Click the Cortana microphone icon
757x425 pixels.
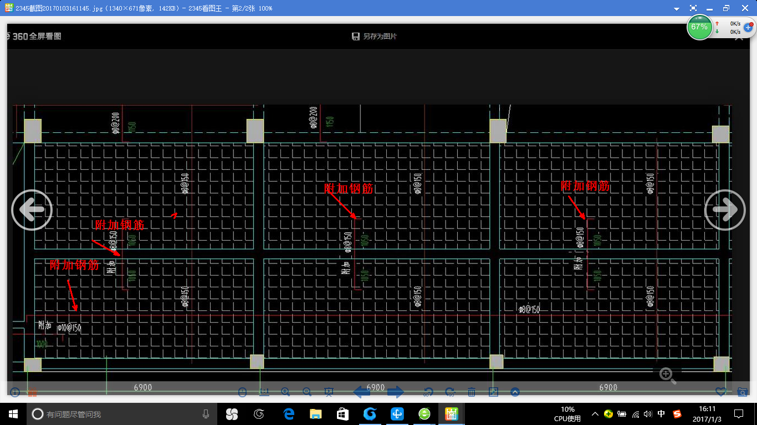click(206, 414)
